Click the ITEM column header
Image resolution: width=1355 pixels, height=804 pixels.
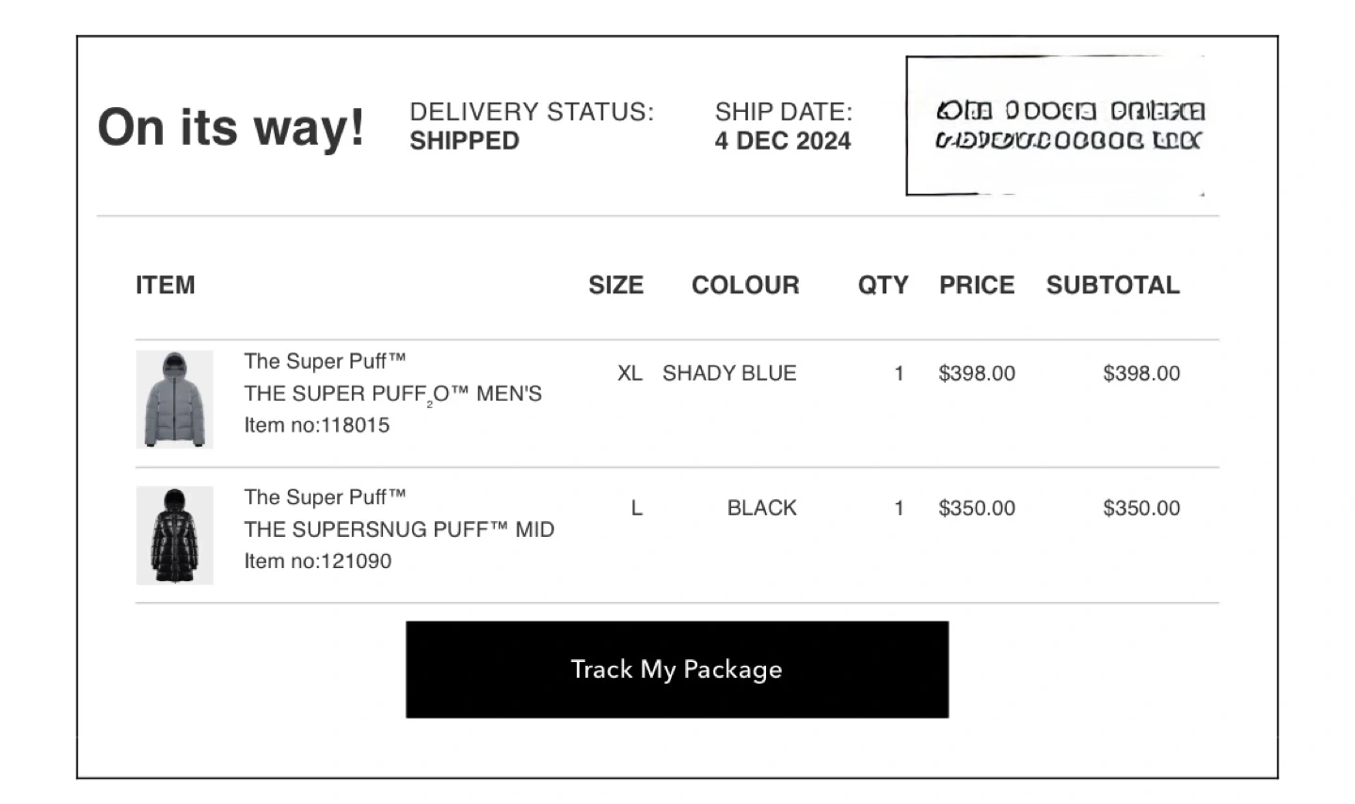click(x=166, y=285)
